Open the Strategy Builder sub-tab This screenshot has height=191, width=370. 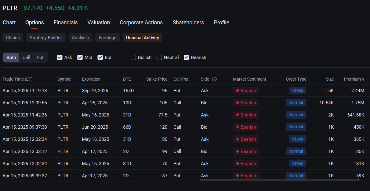click(46, 38)
